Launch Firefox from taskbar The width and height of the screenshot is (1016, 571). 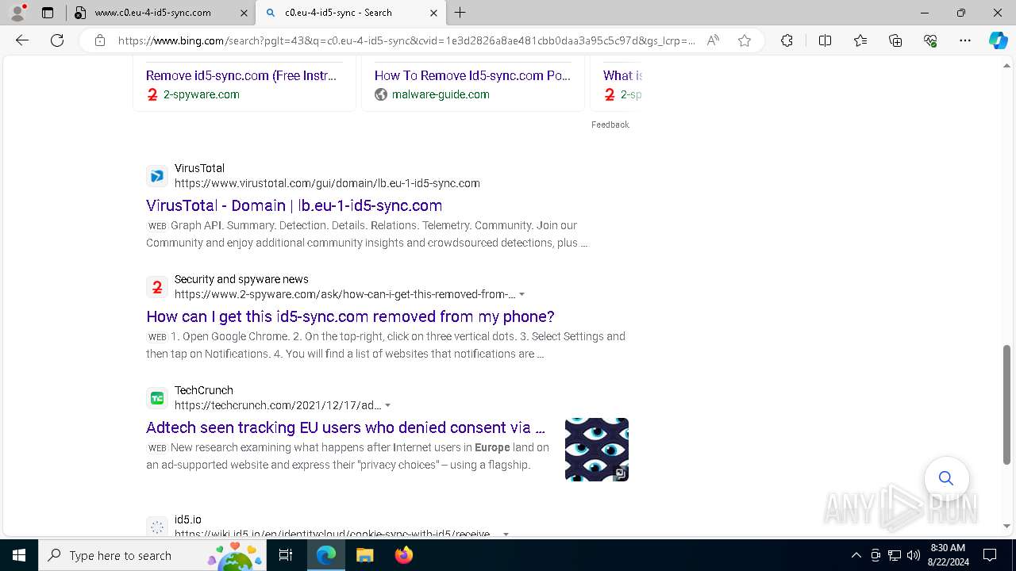[x=403, y=555]
